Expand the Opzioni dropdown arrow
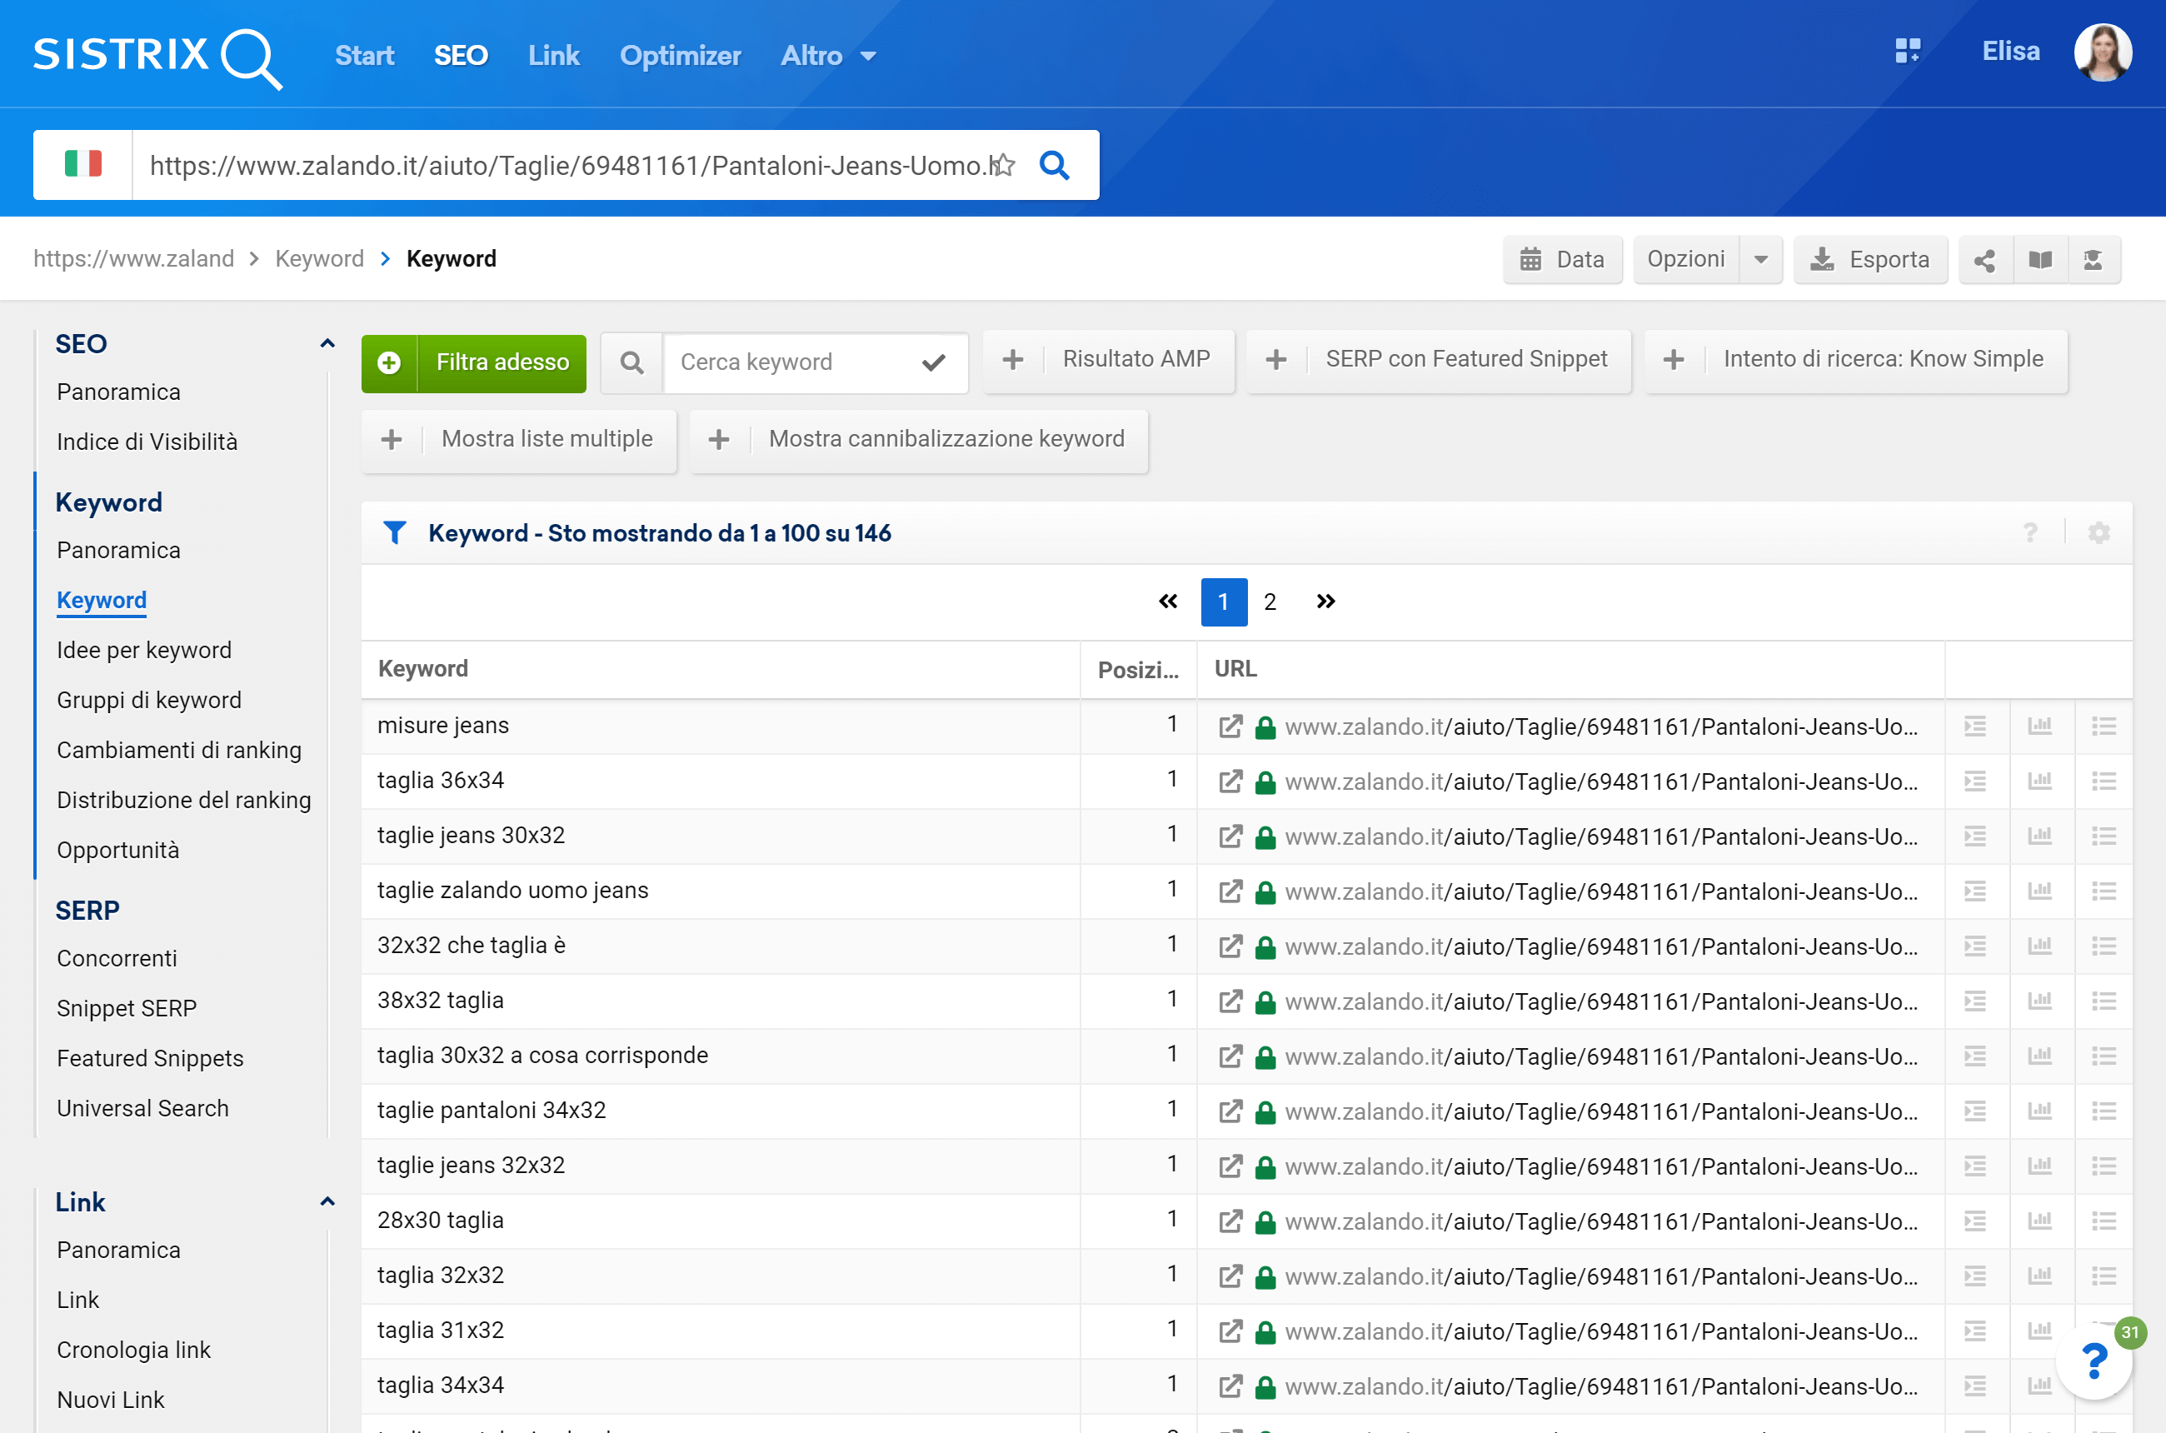Viewport: 2166px width, 1433px height. coord(1760,261)
